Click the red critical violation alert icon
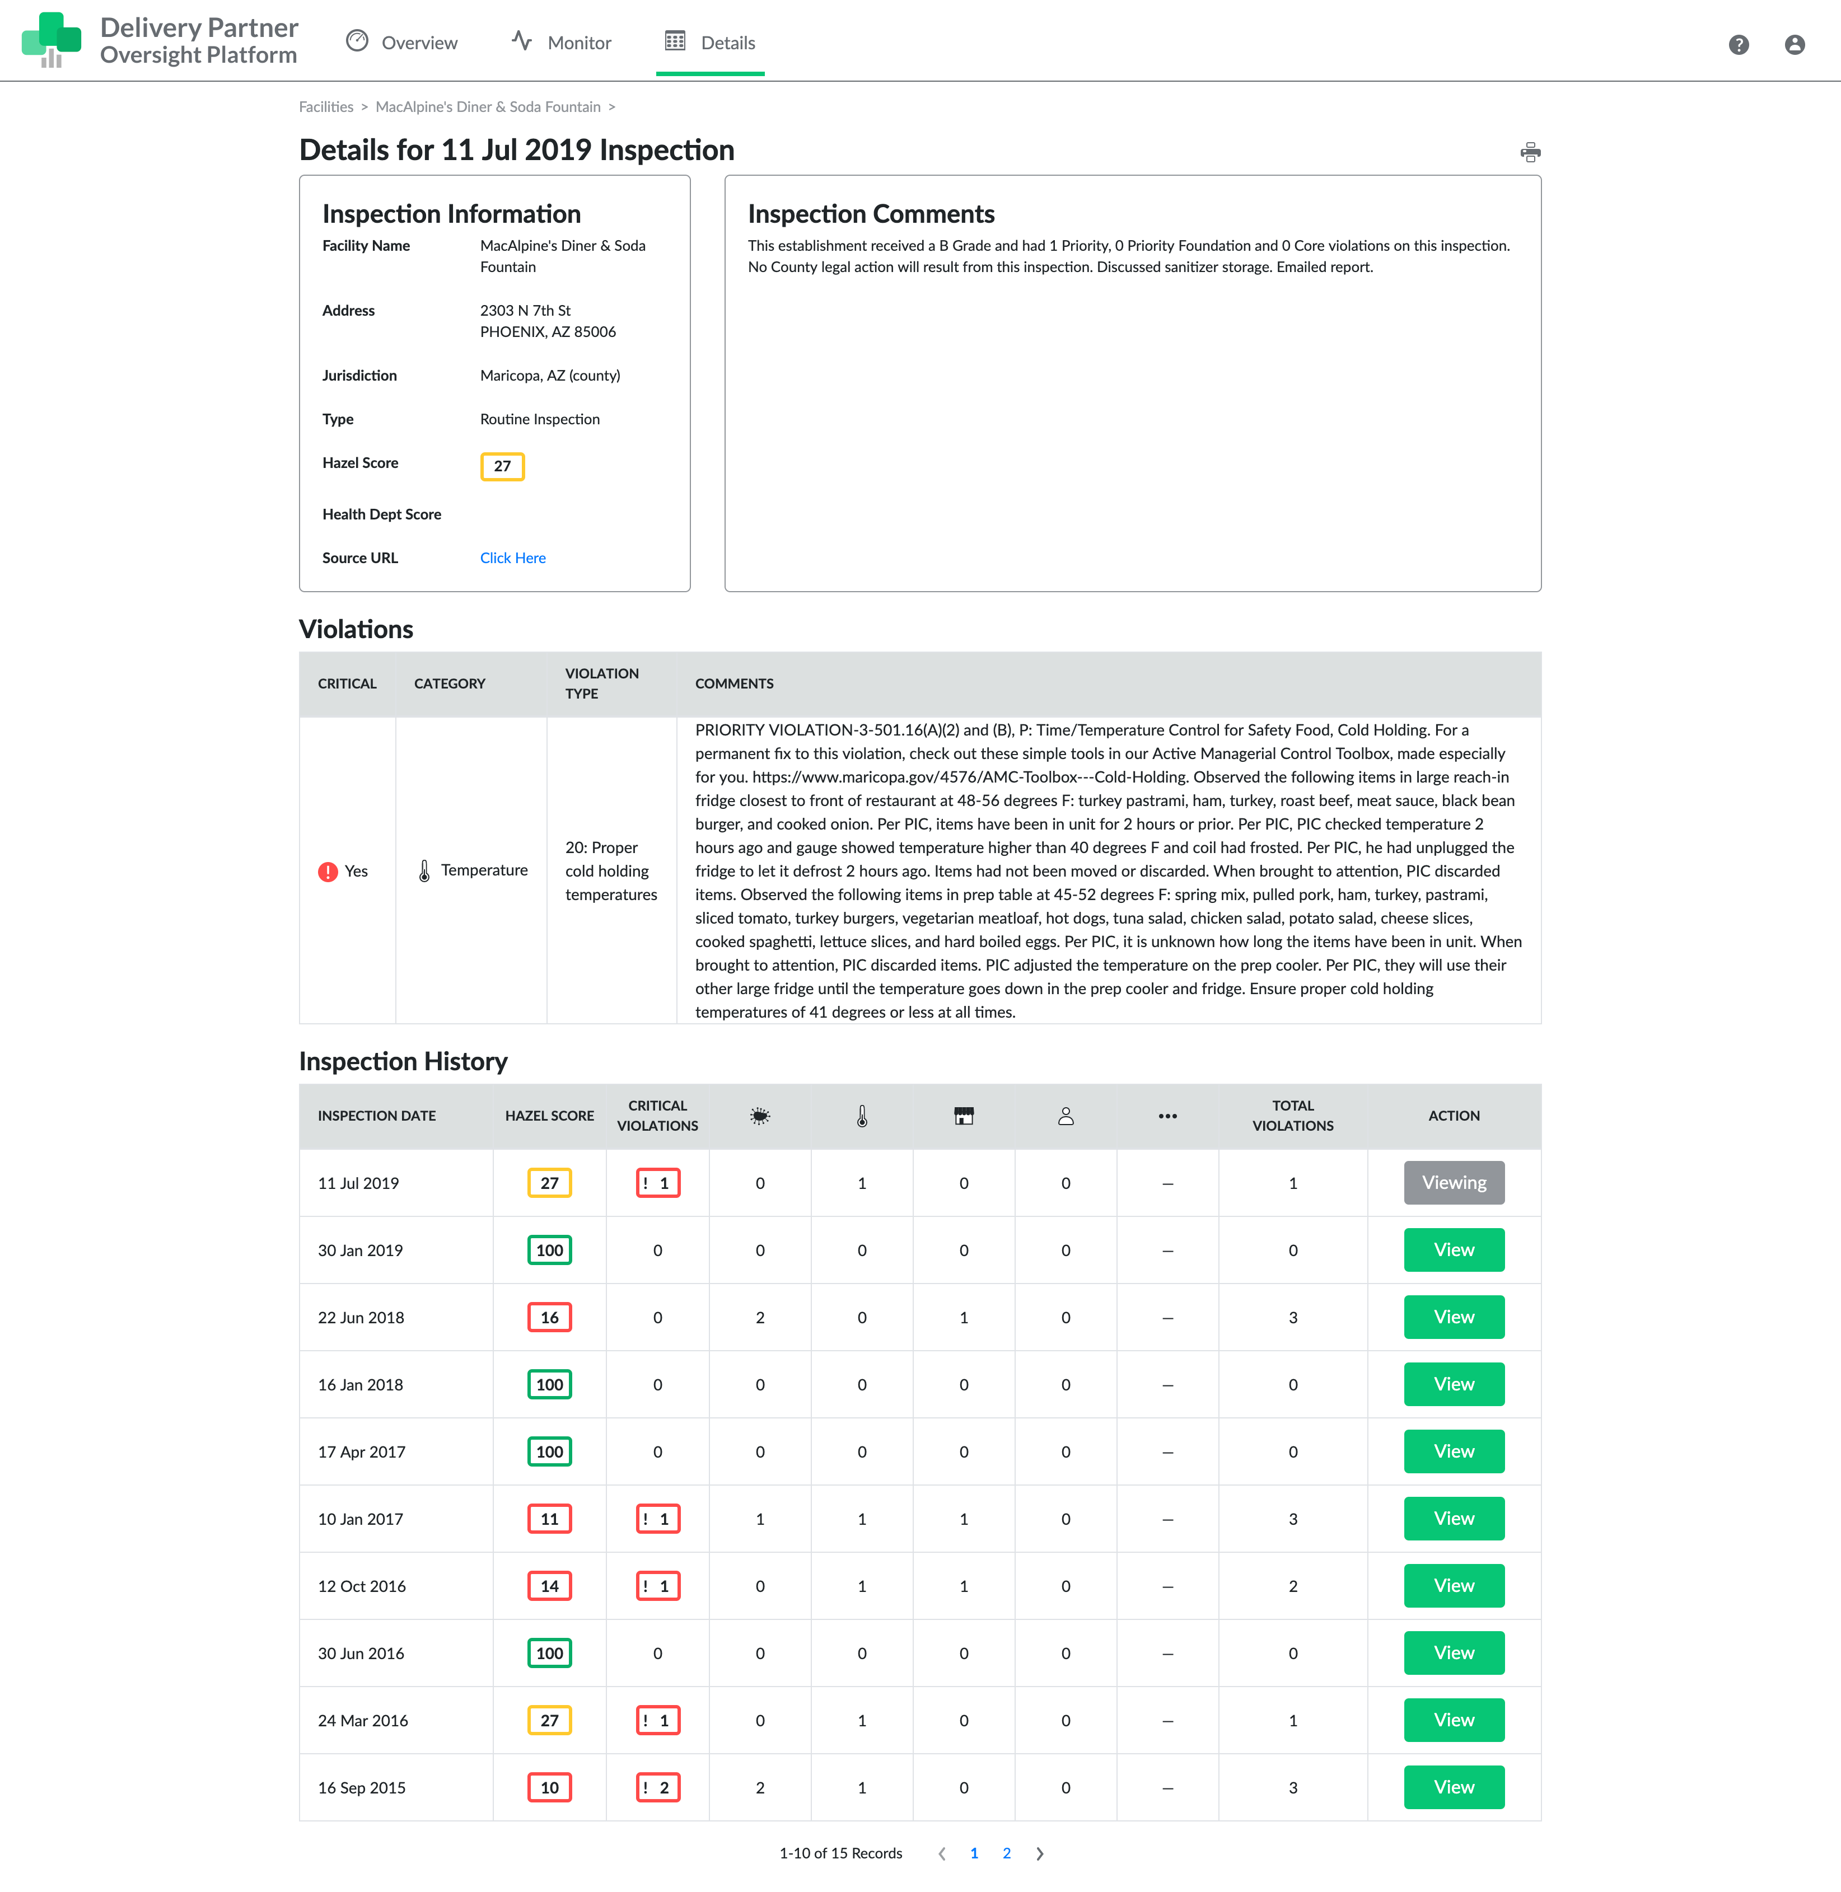 [327, 871]
